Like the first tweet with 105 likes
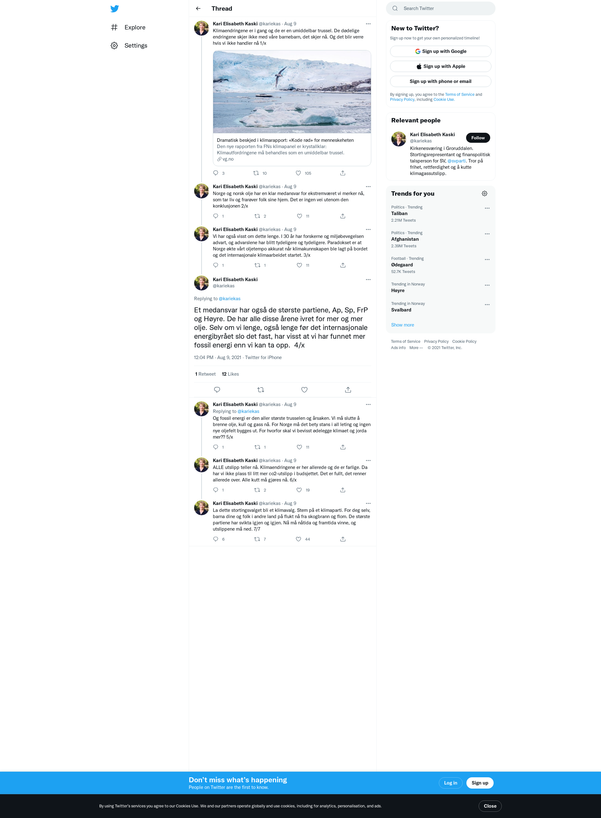The image size is (601, 818). 298,173
